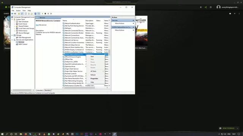This screenshot has width=243, height=136.
Task: Open the Windows notification center icon
Action: coord(239,134)
